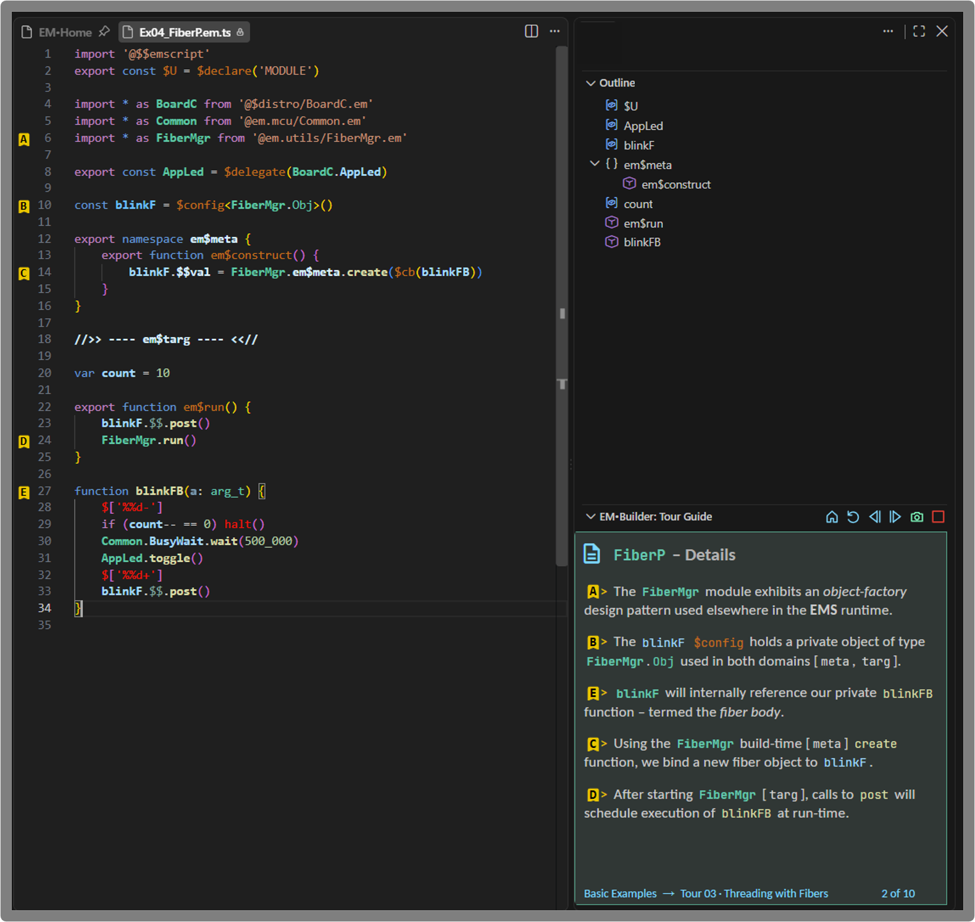This screenshot has width=975, height=922.
Task: Click the em$targ comment on line 18
Action: coord(166,340)
